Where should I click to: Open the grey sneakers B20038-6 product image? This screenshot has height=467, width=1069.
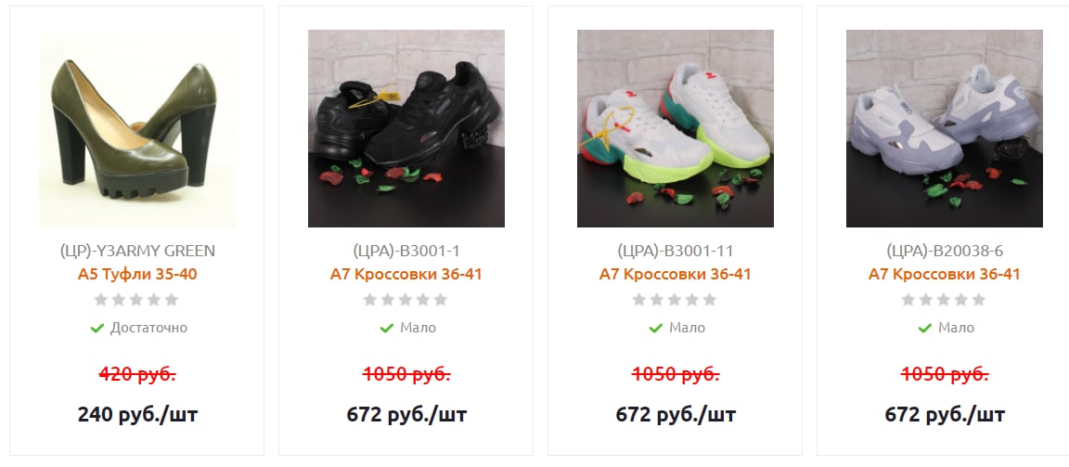945,128
